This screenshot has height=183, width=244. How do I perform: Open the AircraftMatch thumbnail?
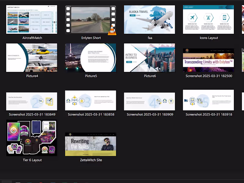click(32, 19)
